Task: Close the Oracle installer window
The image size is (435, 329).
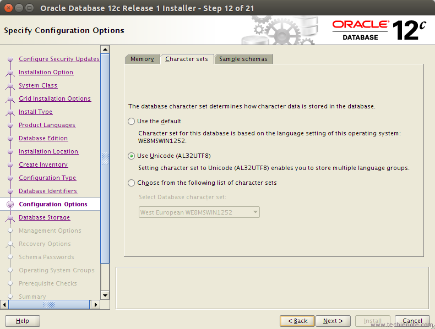Action: coord(9,8)
